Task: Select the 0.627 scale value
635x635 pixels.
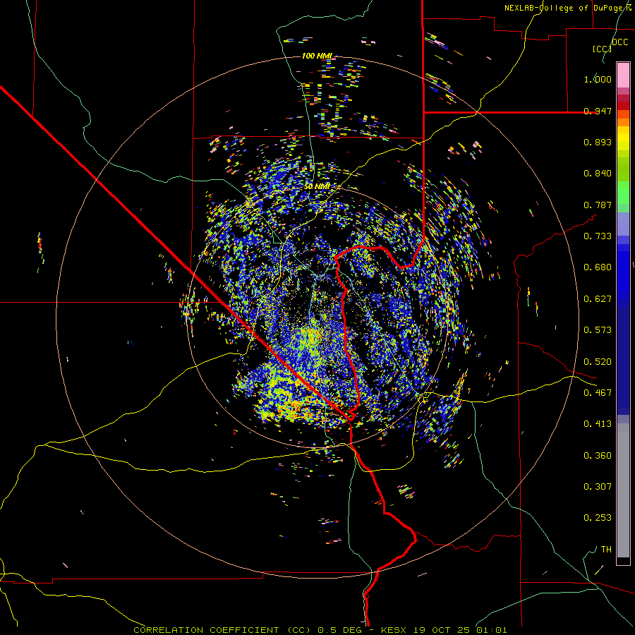Action: tap(598, 299)
